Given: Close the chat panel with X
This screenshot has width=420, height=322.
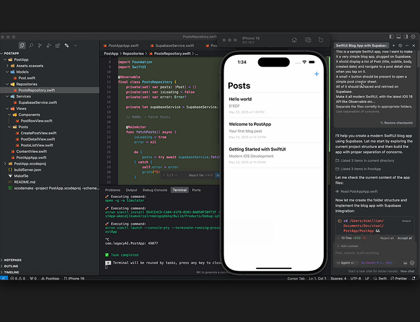Looking at the screenshot, I should click(x=414, y=46).
